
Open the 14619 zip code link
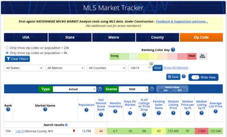pos(20,131)
